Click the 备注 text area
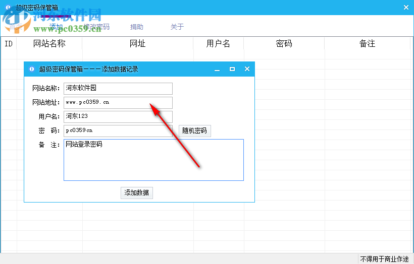The image size is (414, 264). [x=153, y=160]
